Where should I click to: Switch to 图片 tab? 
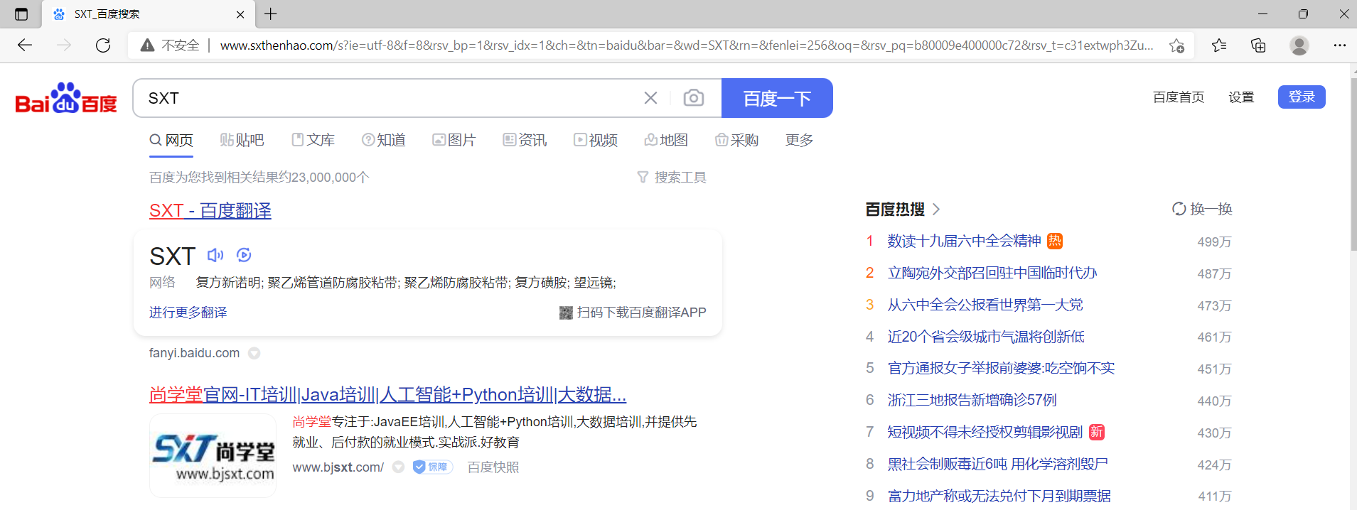point(454,140)
